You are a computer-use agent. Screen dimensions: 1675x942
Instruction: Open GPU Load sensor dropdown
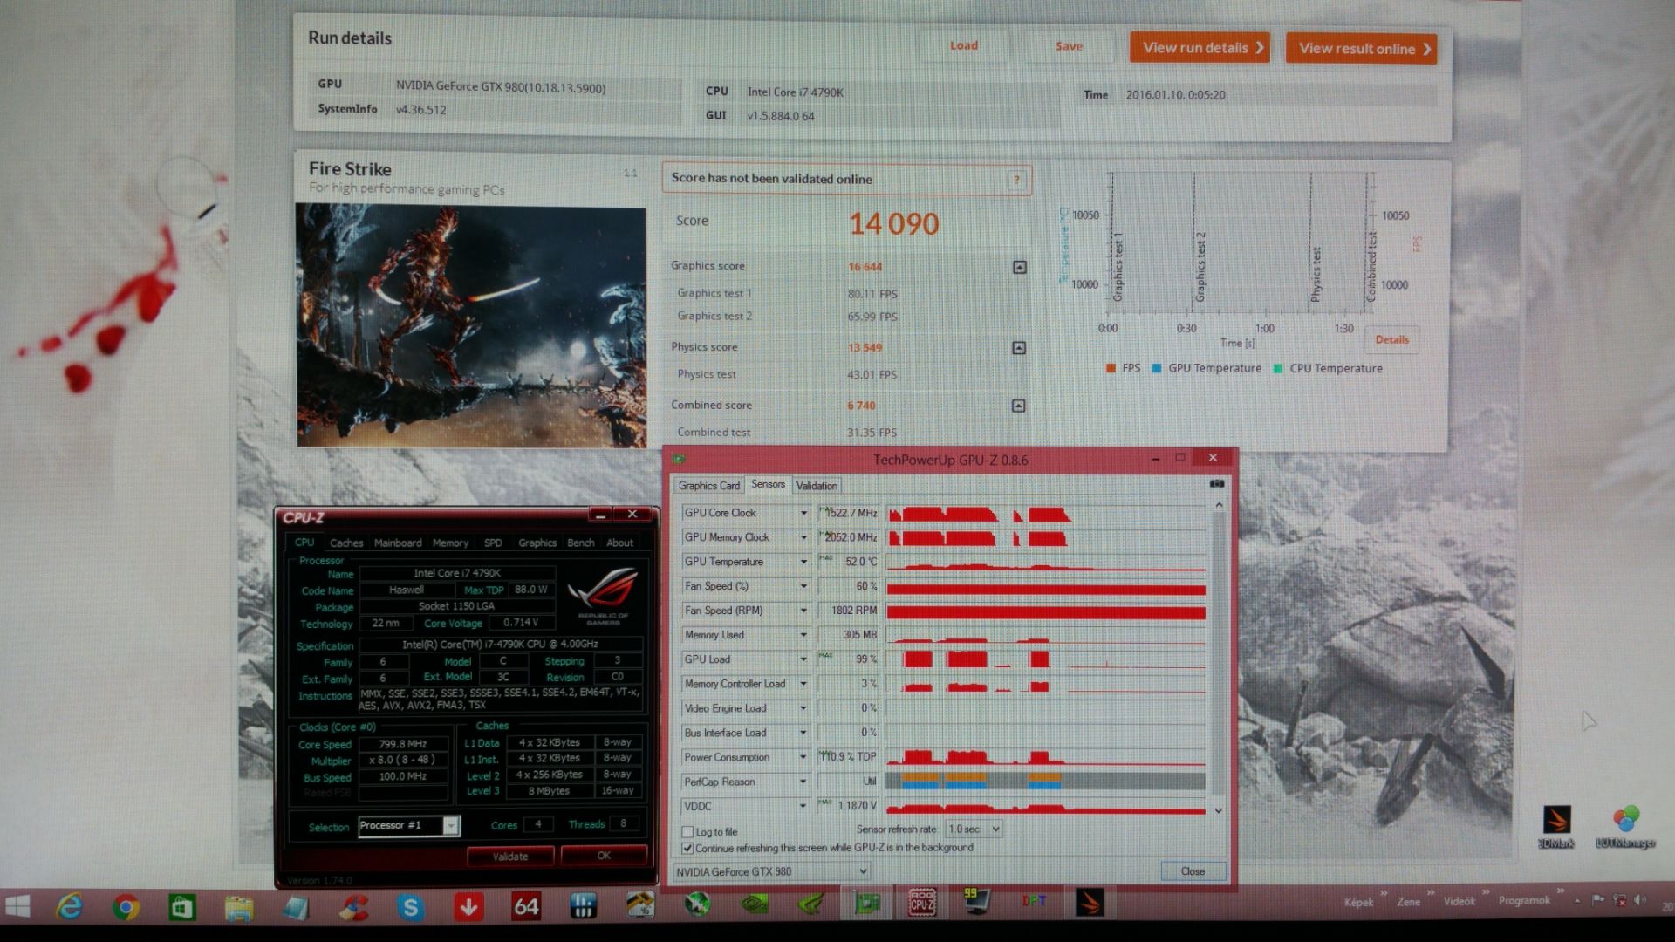click(803, 659)
